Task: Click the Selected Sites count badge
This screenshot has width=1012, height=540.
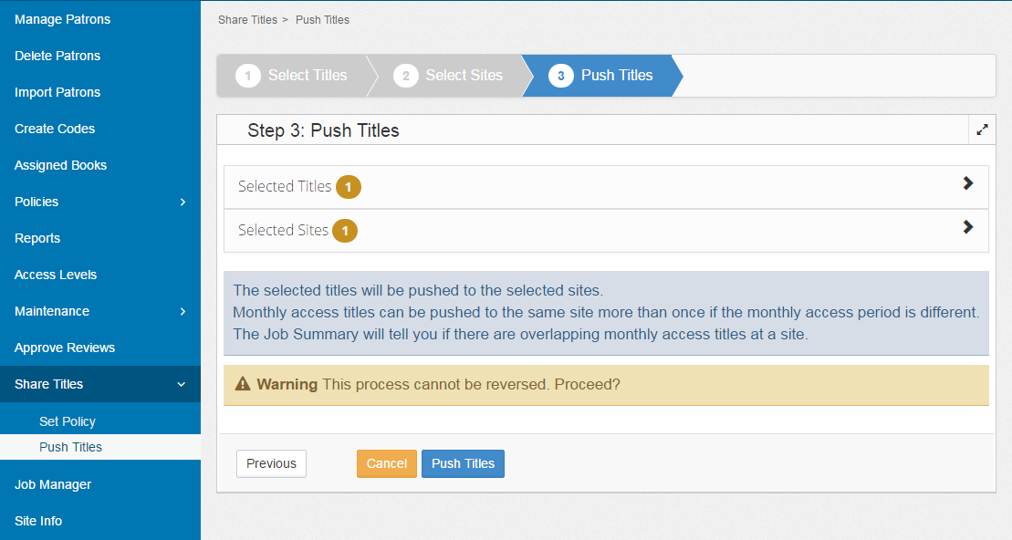Action: (345, 231)
